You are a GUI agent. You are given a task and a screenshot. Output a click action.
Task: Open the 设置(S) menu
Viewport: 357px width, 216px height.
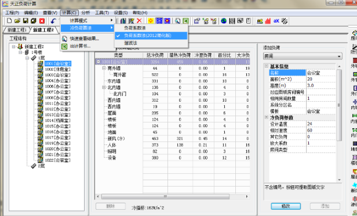[x=121, y=13]
